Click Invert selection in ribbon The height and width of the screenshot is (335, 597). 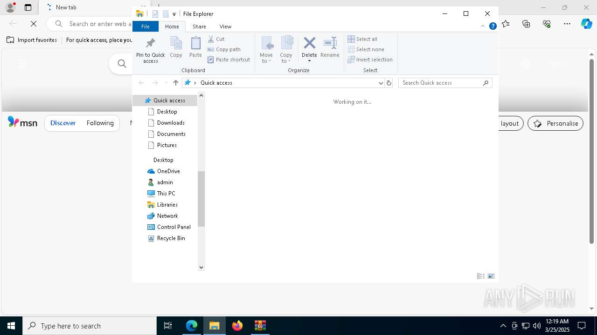370,60
